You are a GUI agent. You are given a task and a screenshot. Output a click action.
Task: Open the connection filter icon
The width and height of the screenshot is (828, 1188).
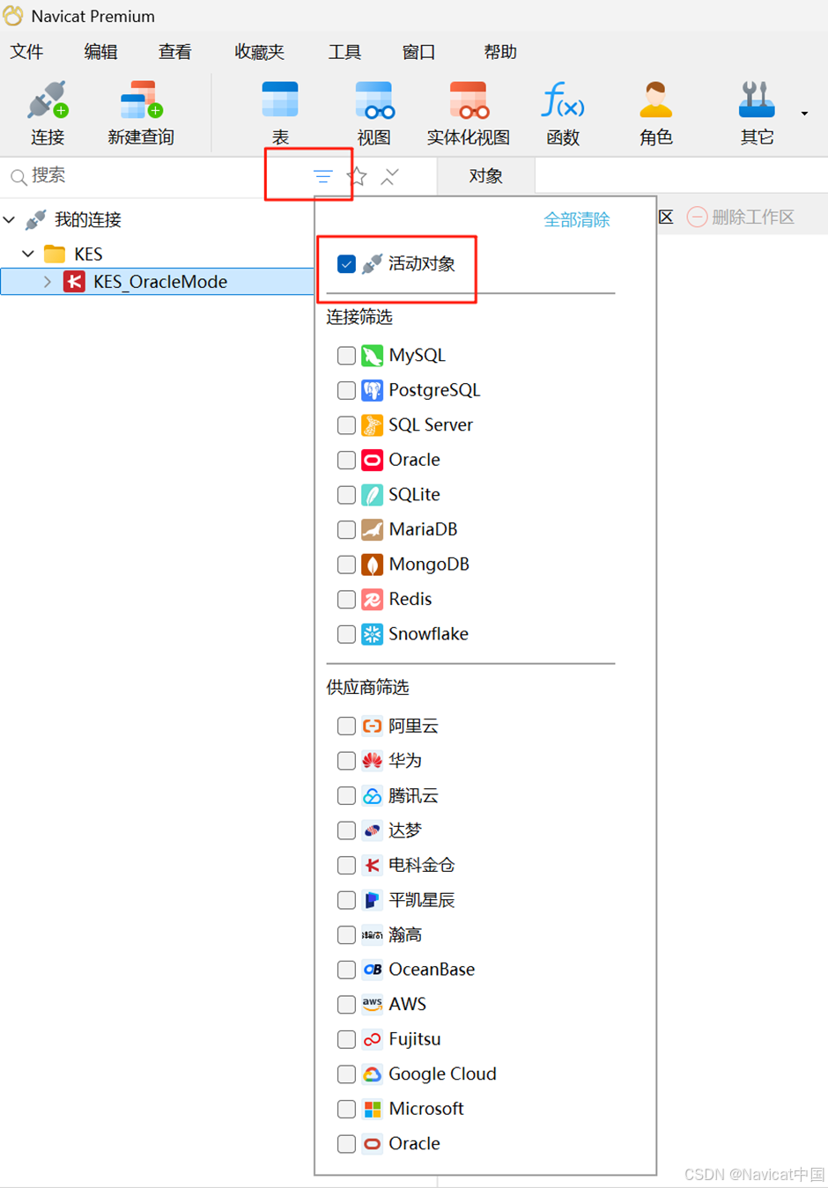(x=323, y=176)
